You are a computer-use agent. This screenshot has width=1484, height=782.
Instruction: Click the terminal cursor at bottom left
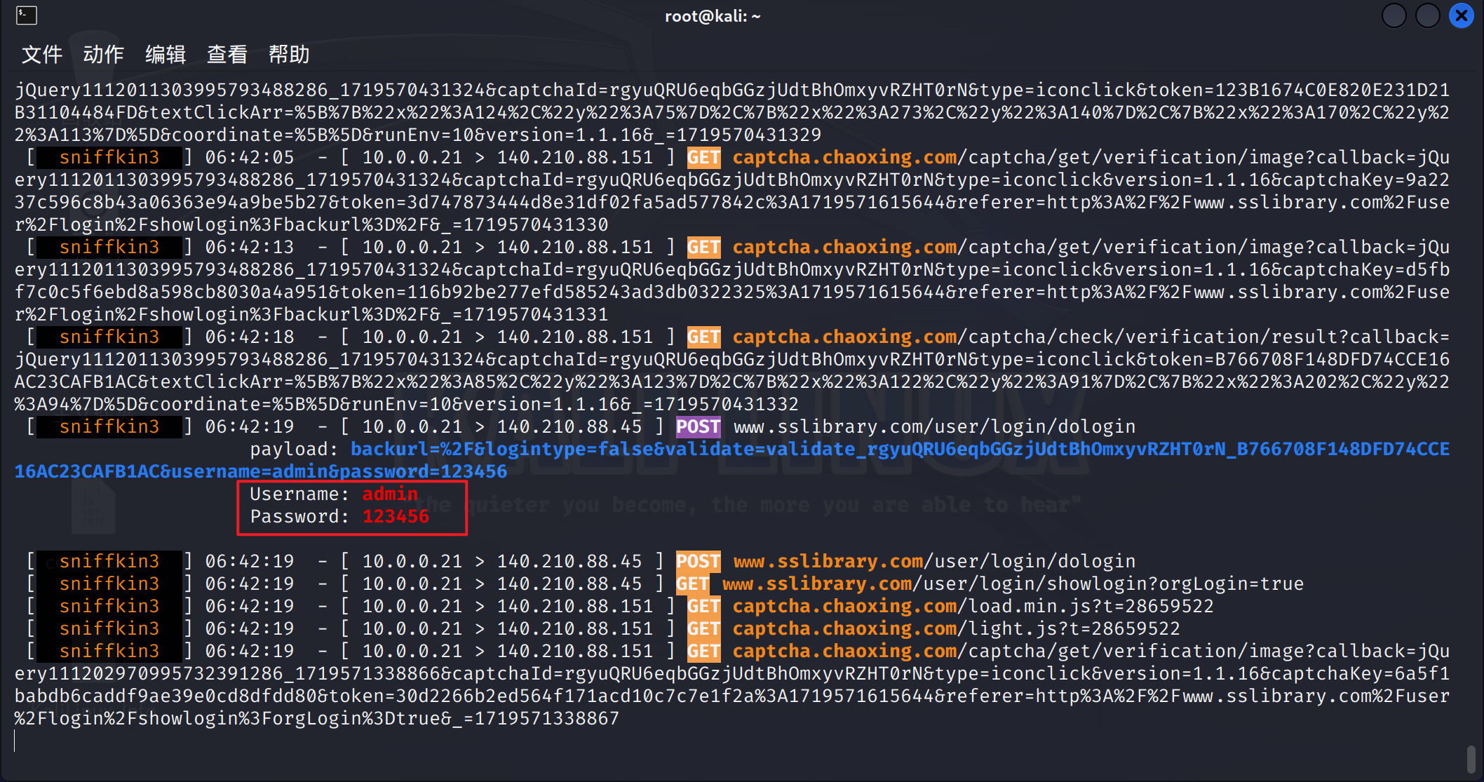click(x=15, y=741)
